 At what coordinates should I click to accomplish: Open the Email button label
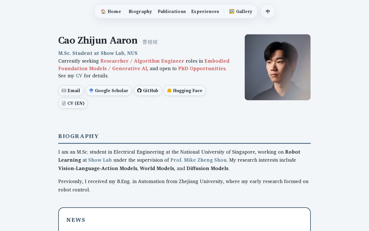74,91
